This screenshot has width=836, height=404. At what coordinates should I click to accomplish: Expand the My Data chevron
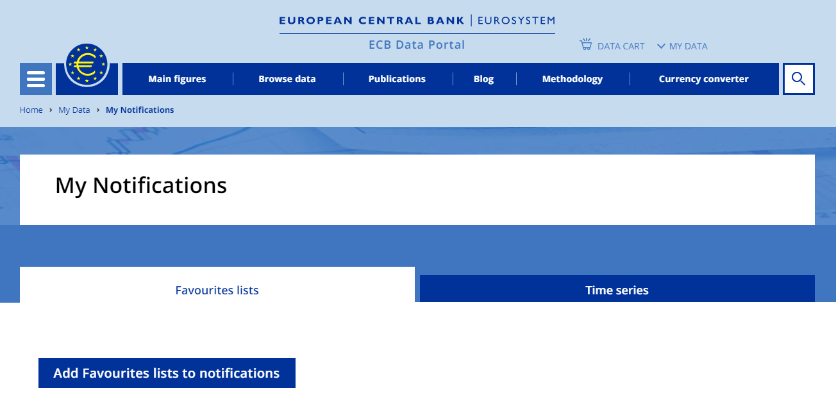click(661, 46)
